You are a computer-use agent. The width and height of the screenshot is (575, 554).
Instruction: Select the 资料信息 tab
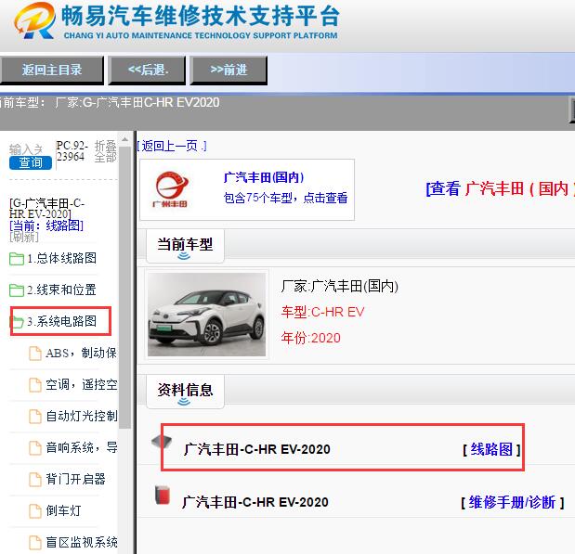pos(185,392)
